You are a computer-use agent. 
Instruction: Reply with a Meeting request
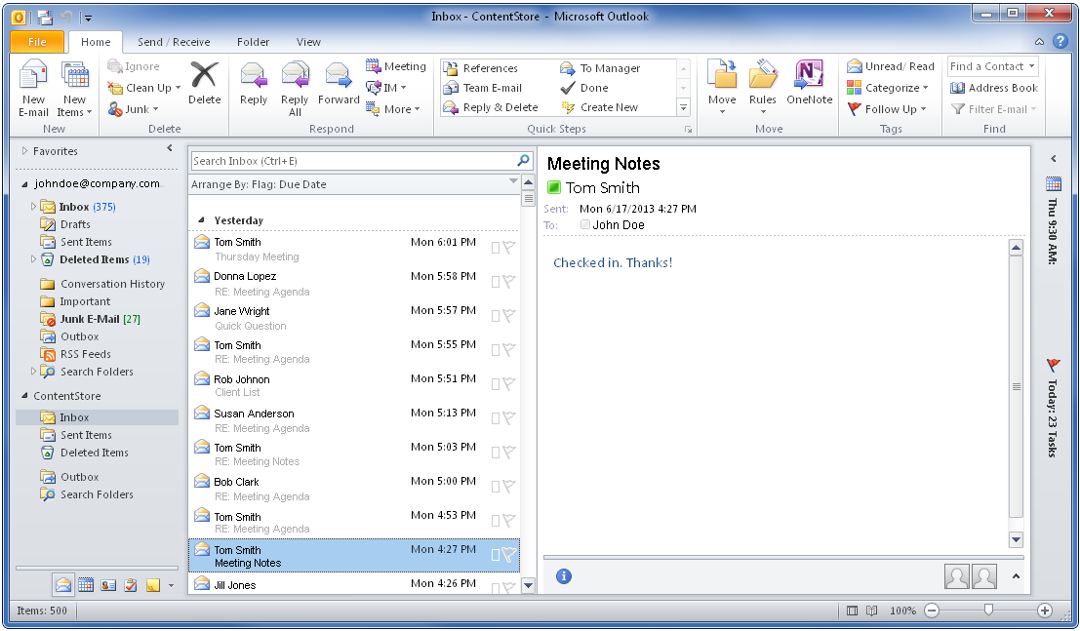[x=396, y=66]
